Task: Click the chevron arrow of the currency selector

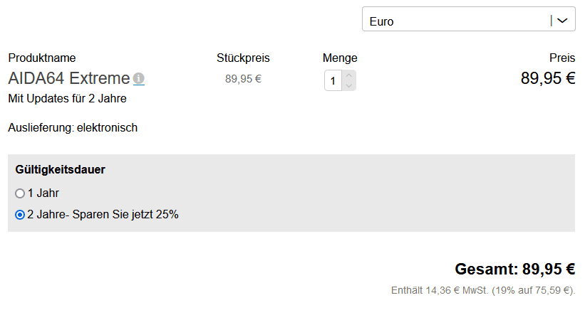Action: tap(563, 21)
